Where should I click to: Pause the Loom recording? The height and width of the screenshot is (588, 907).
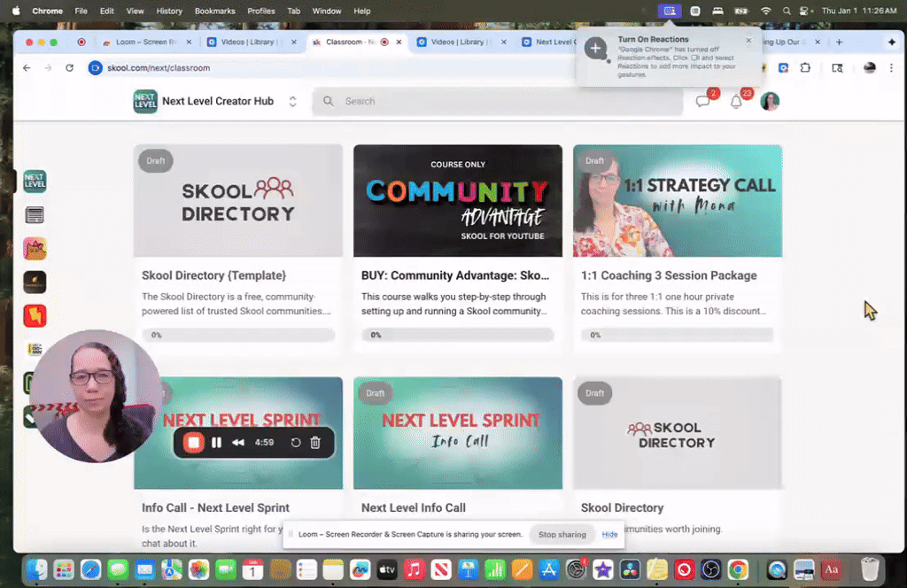pos(216,443)
